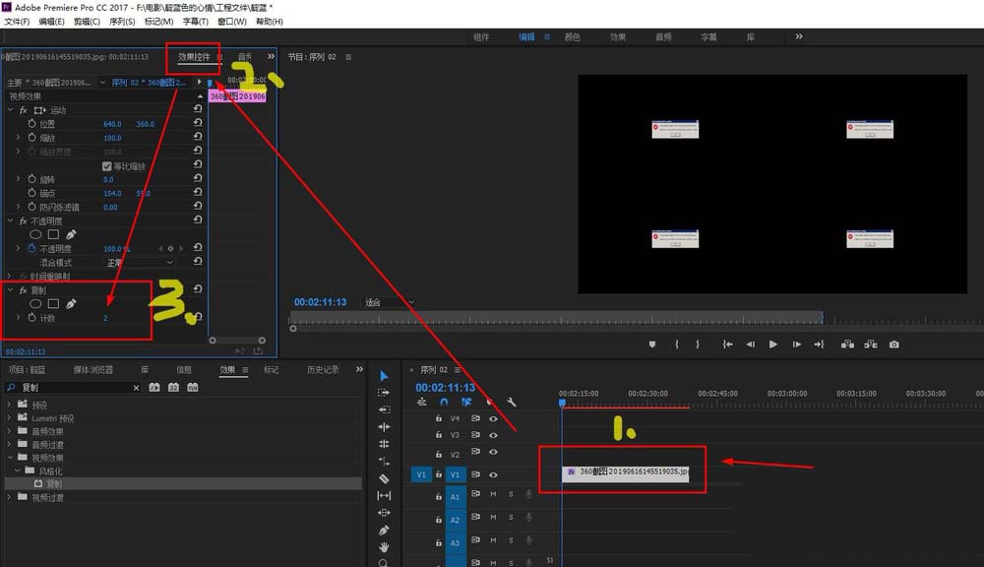This screenshot has width=984, height=567.
Task: Open the 适合 zoom level dropdown
Action: tap(390, 302)
